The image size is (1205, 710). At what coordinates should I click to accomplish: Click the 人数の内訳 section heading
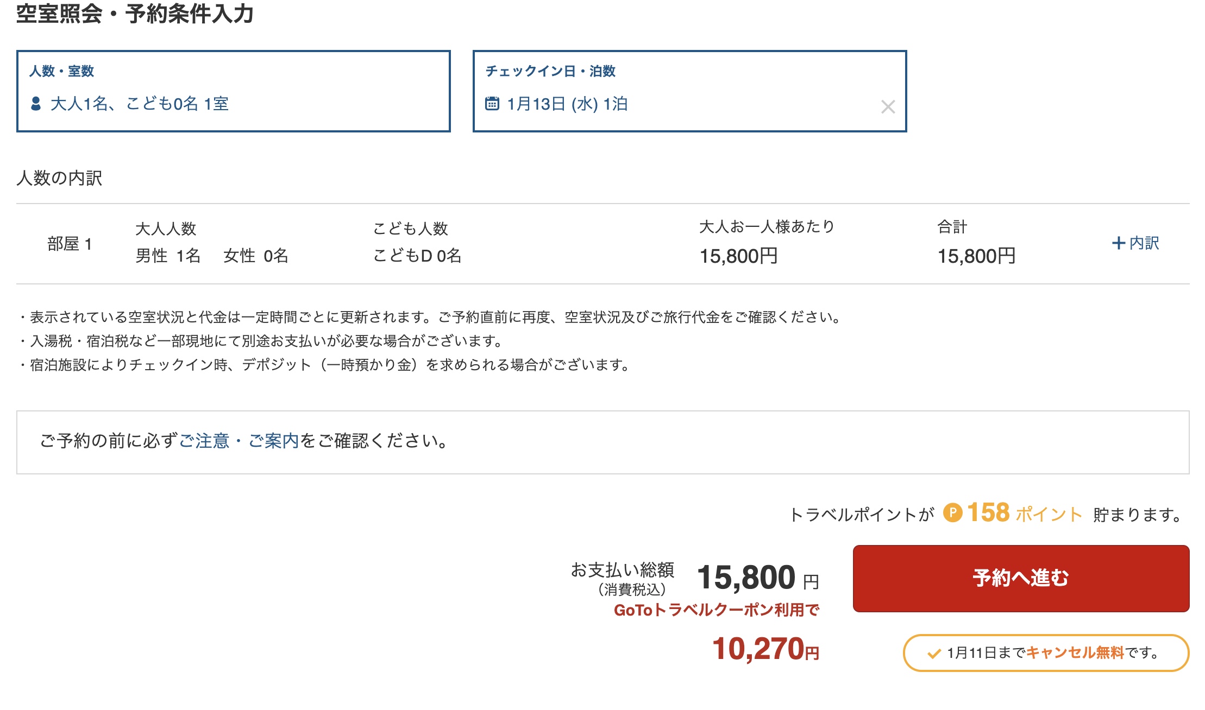[60, 178]
